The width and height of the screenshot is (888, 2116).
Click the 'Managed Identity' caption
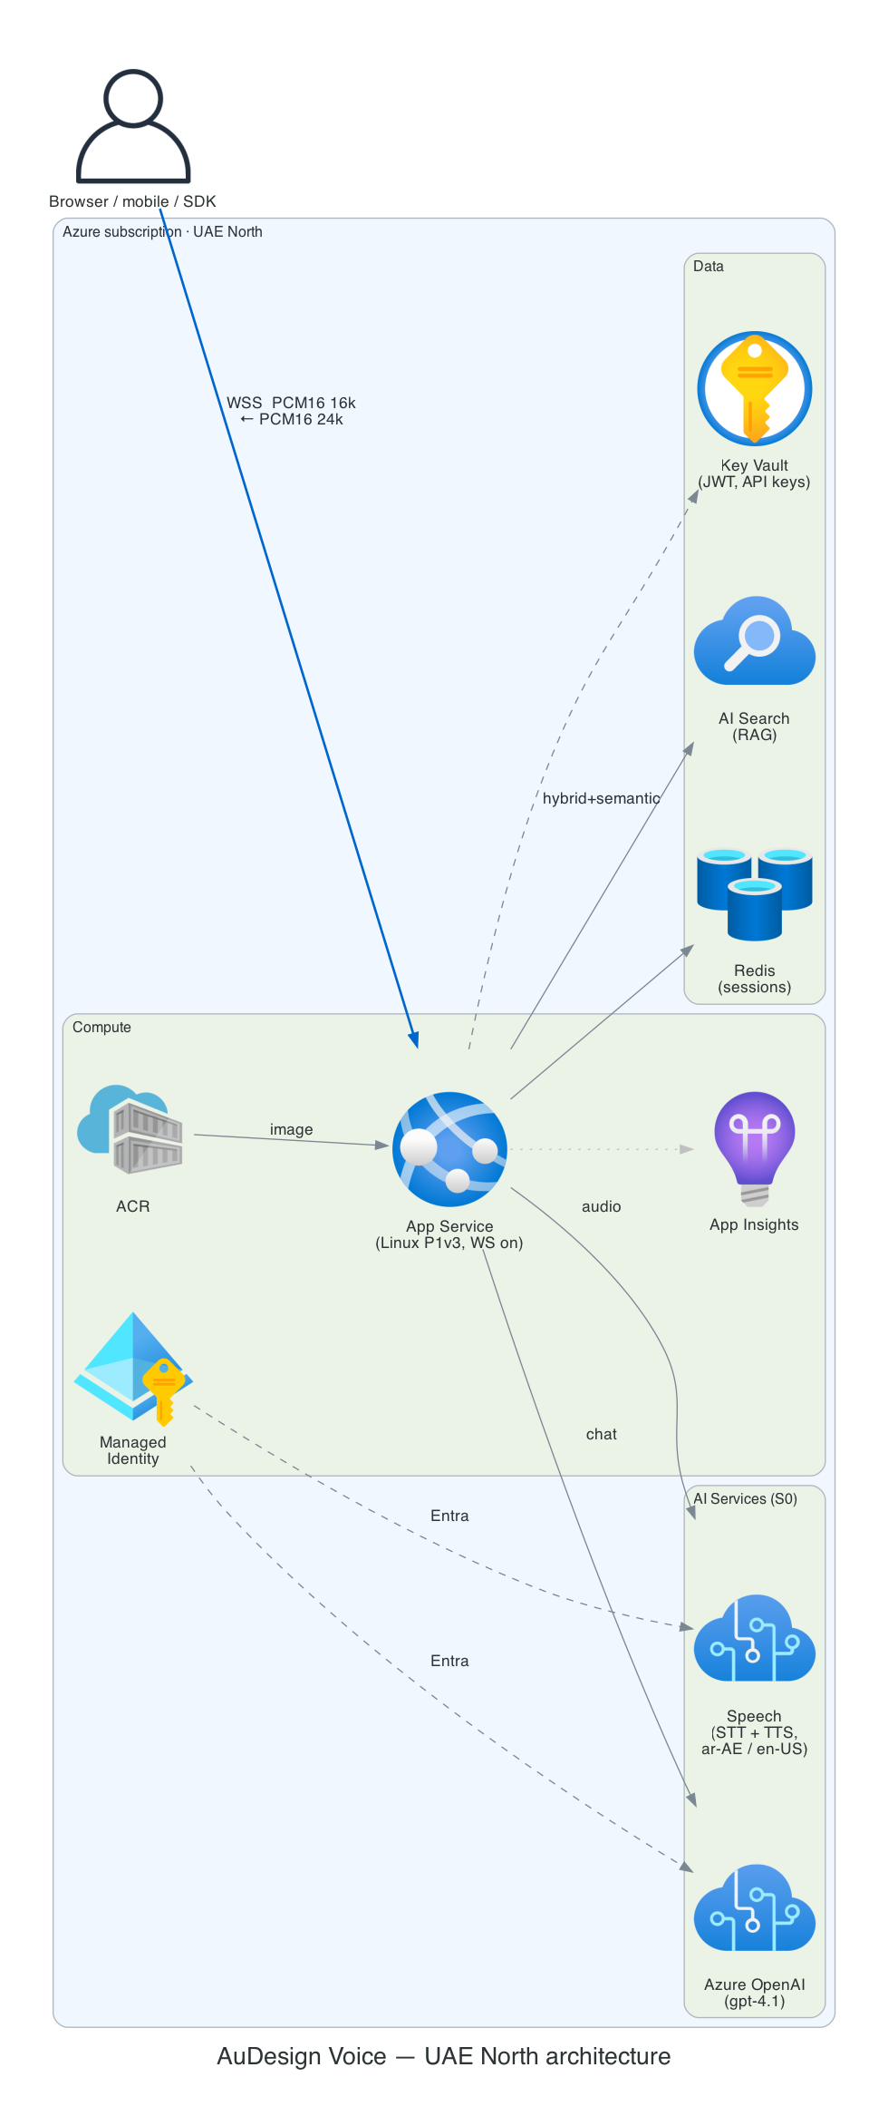133,1450
